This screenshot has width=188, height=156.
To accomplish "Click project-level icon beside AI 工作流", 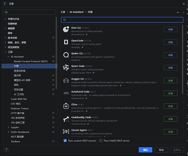I will (x=53, y=94).
